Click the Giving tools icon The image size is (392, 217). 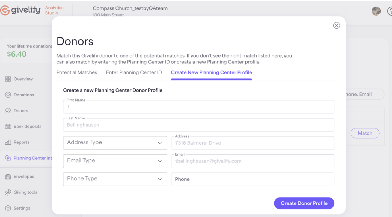click(x=8, y=192)
